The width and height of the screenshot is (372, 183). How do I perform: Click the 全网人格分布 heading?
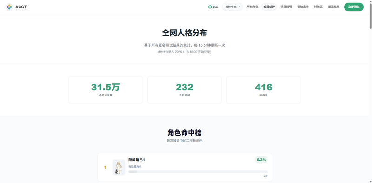click(185, 33)
